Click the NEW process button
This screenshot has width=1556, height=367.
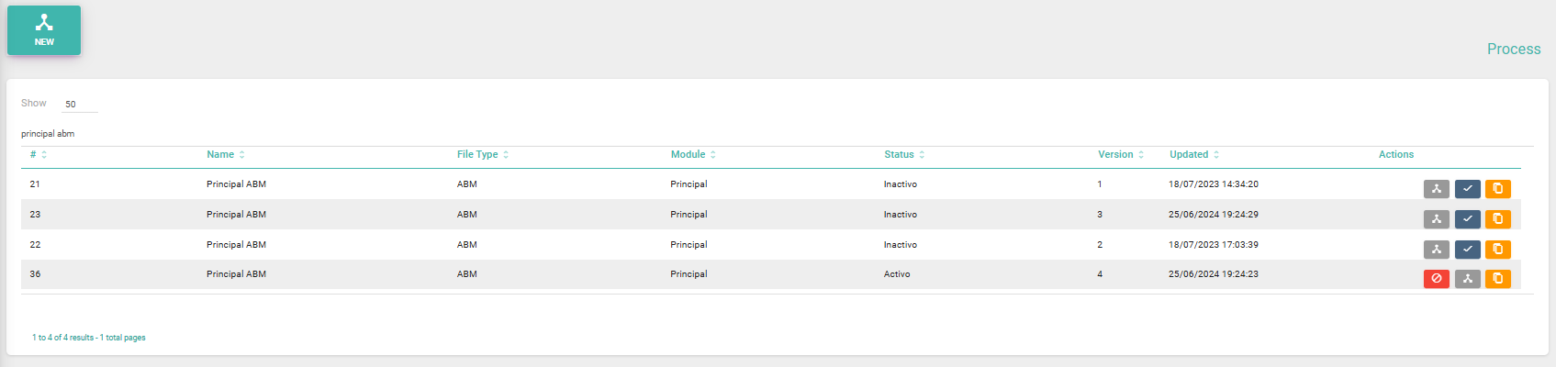[44, 30]
